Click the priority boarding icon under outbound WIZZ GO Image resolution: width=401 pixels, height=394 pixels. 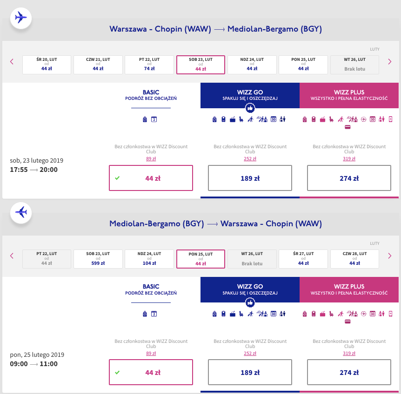pyautogui.click(x=250, y=119)
